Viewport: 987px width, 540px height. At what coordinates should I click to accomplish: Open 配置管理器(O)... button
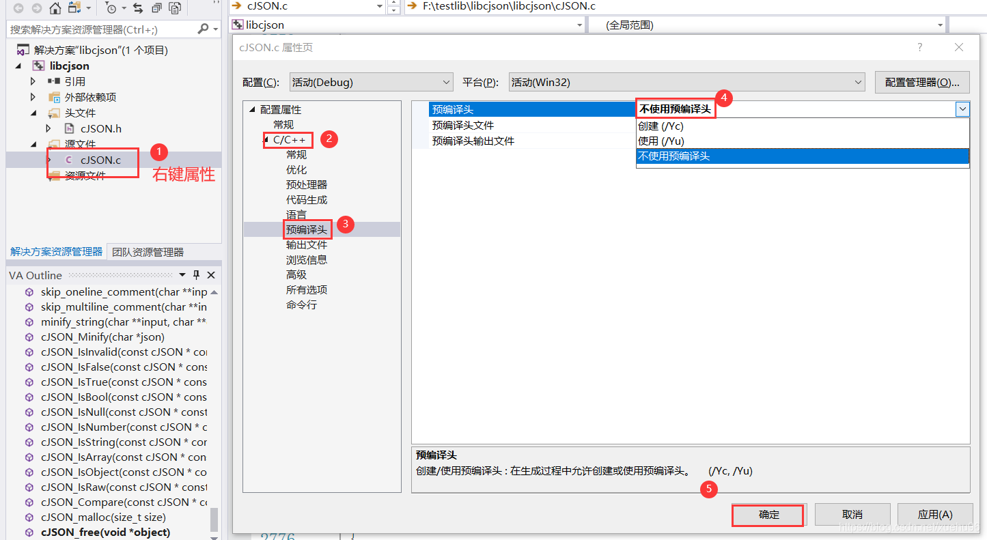[922, 82]
